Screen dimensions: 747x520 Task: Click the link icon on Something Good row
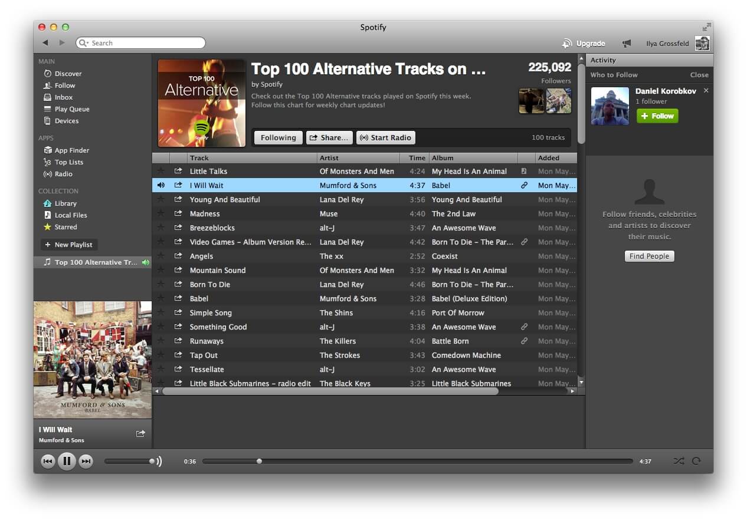pos(524,327)
